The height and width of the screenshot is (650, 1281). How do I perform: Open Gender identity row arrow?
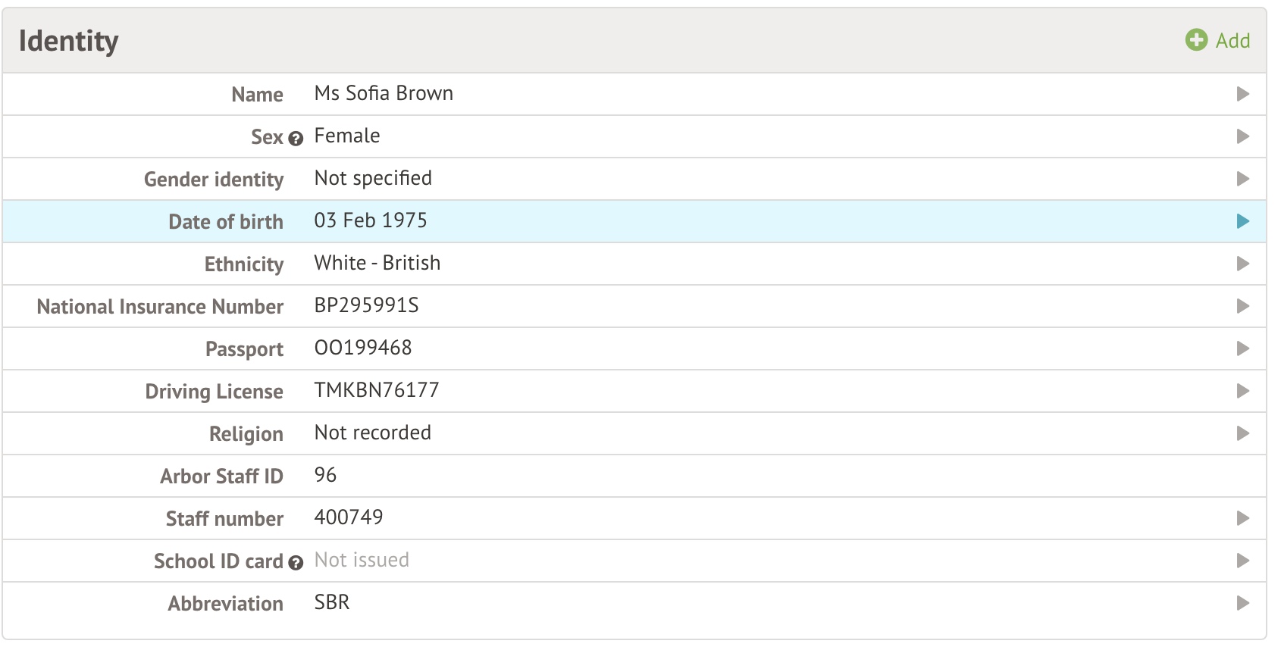[x=1242, y=179]
